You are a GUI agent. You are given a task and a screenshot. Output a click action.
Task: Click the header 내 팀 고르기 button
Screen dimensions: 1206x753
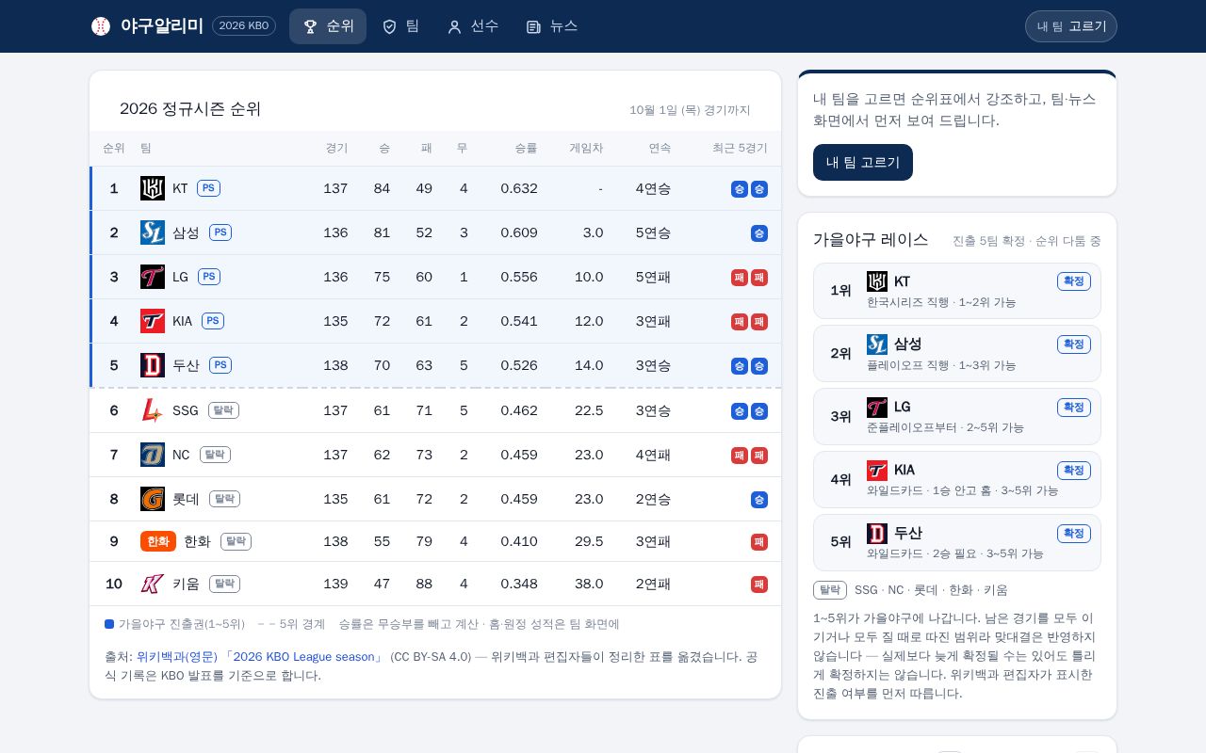pos(1071,26)
